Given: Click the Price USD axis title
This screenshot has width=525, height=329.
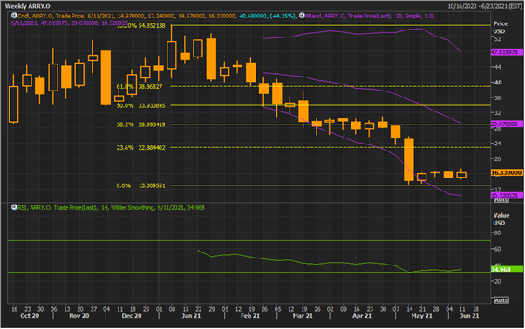Looking at the screenshot, I should click(501, 27).
